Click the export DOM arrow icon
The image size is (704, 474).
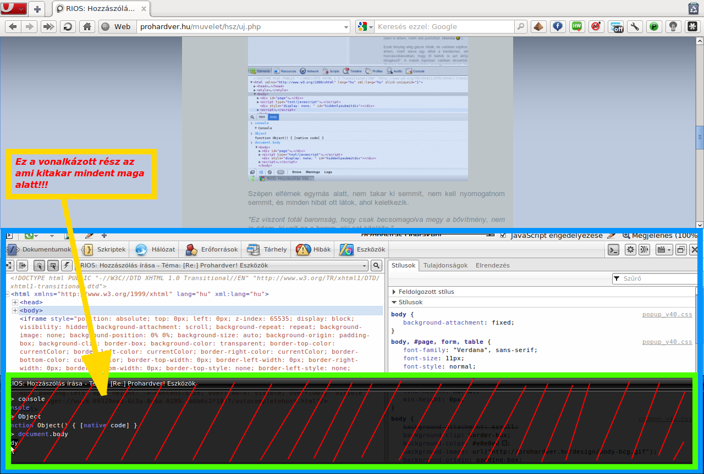click(x=23, y=266)
